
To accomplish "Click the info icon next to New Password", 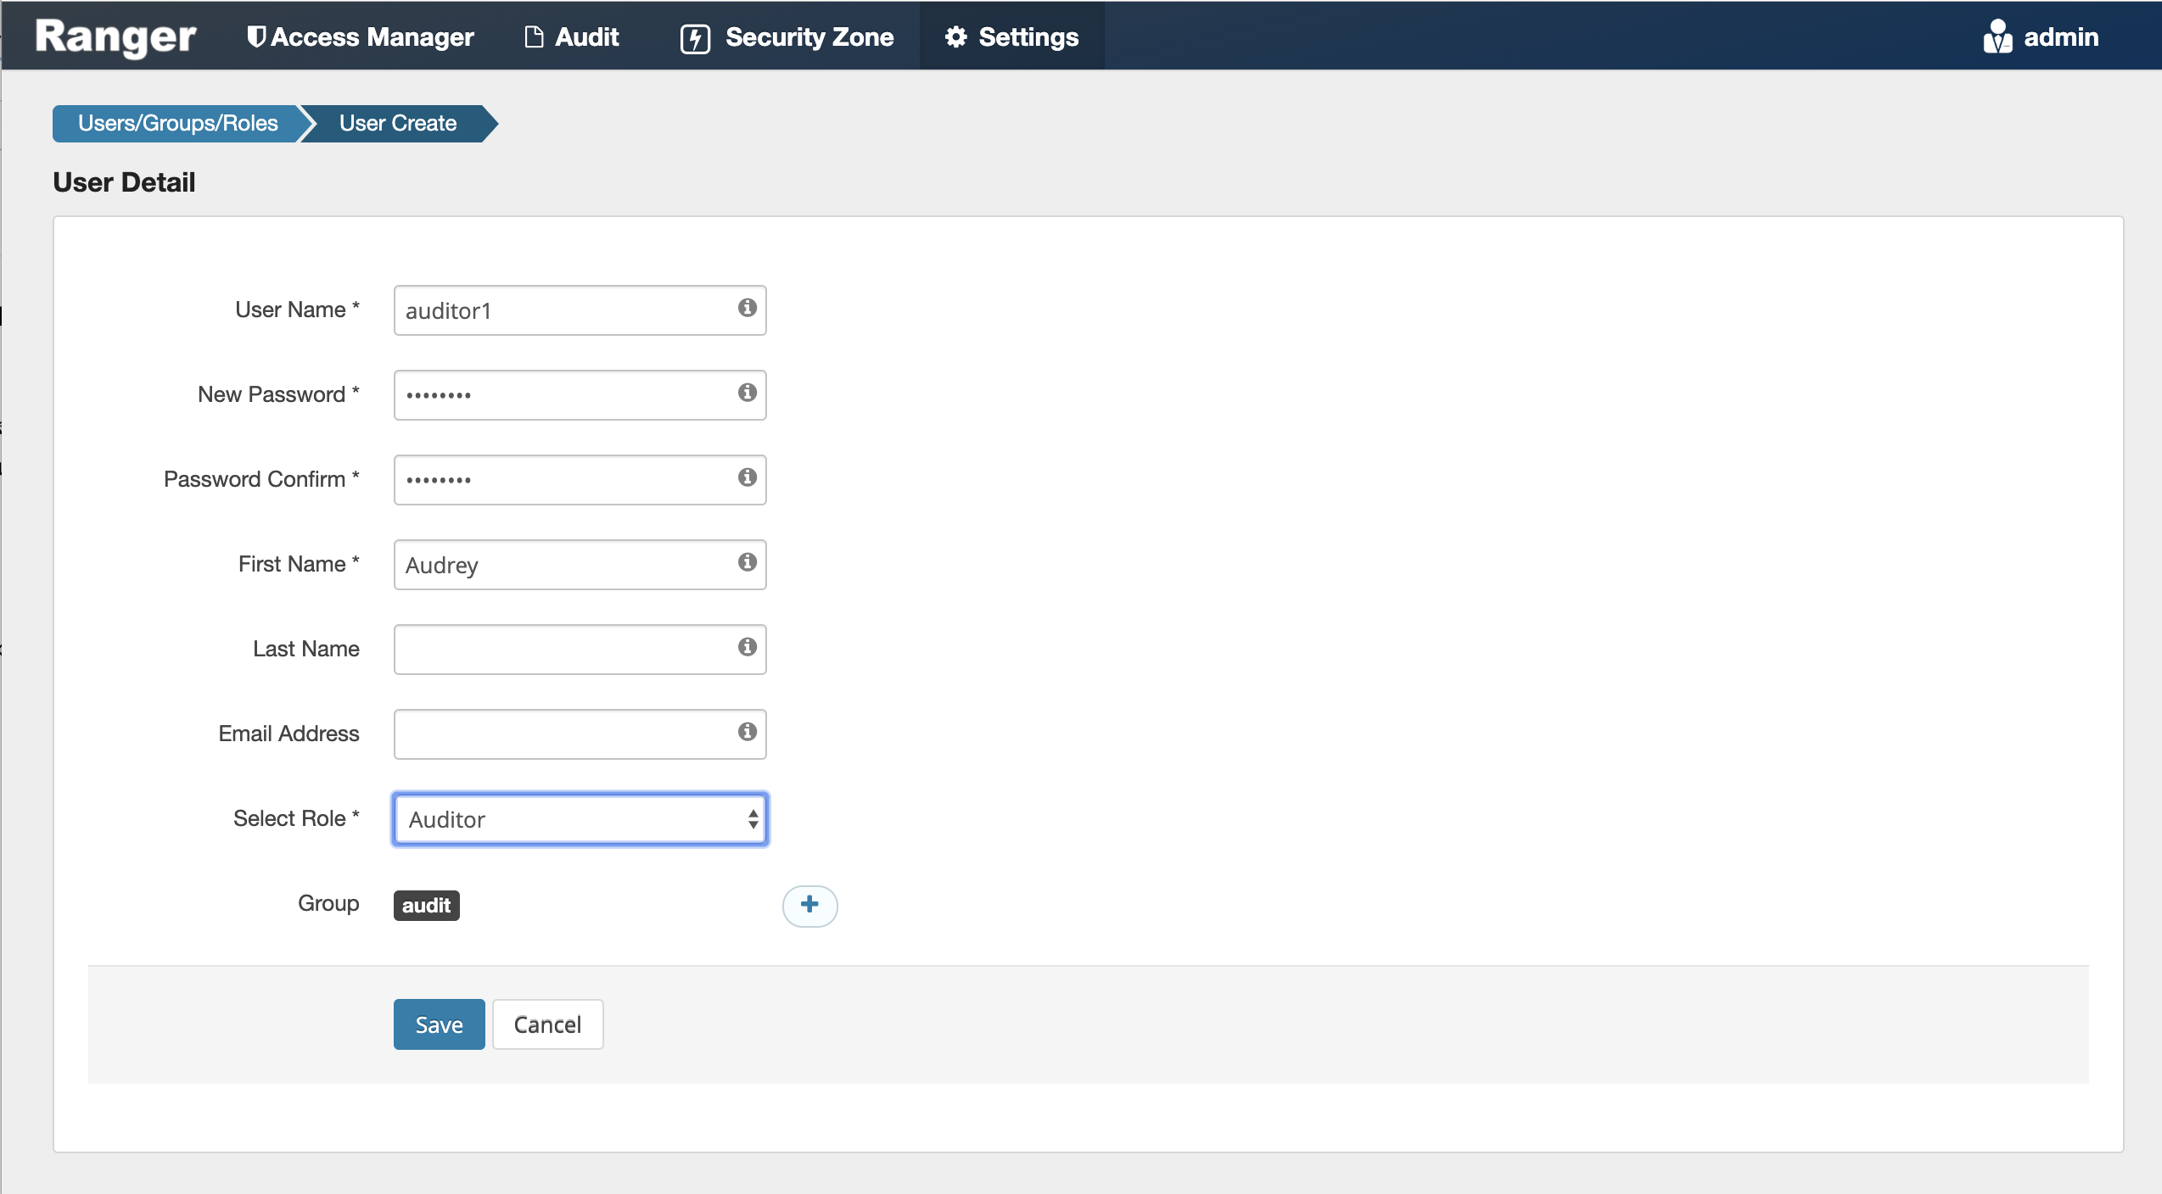I will pos(747,393).
